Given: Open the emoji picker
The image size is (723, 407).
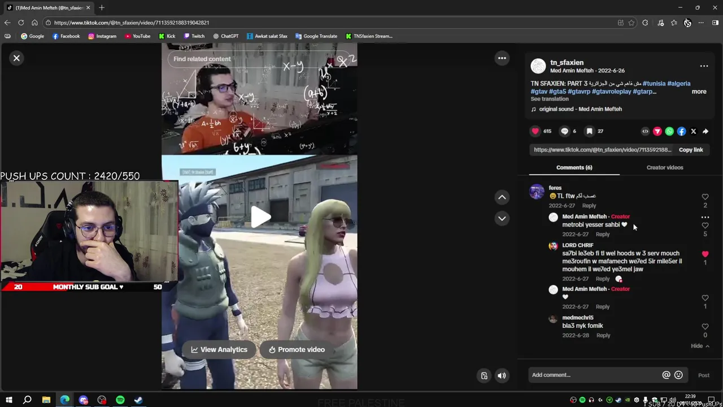Looking at the screenshot, I should point(678,375).
